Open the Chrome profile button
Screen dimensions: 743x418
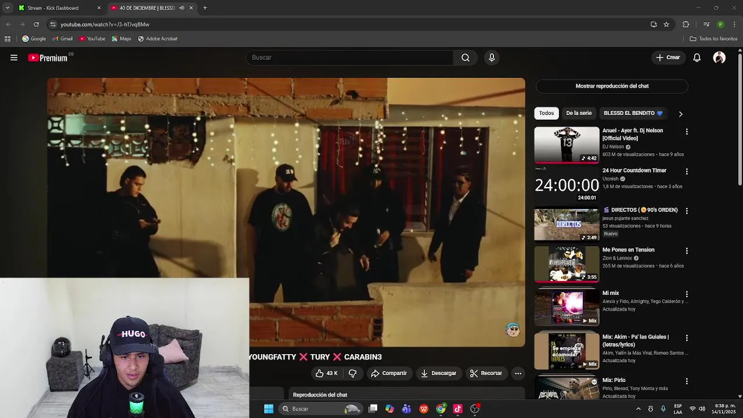pyautogui.click(x=720, y=24)
